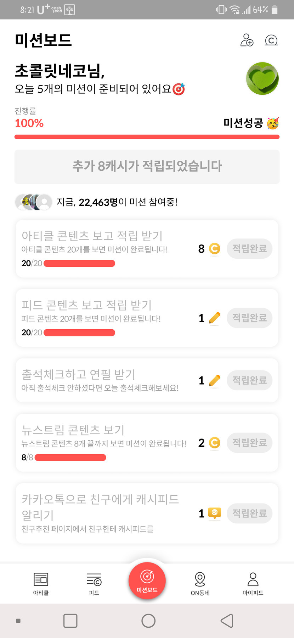The height and width of the screenshot is (638, 294).
Task: Tap 적립완료 button for 카카오톡 mission
Action: pyautogui.click(x=249, y=513)
